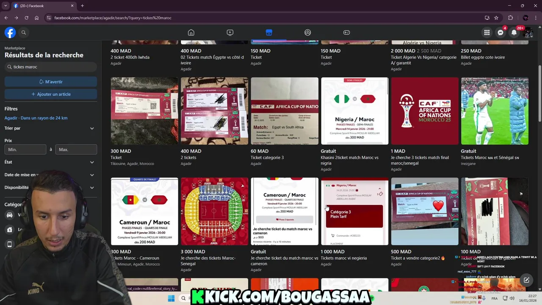Expand the Trier par dropdown
542x305 pixels.
click(50, 128)
